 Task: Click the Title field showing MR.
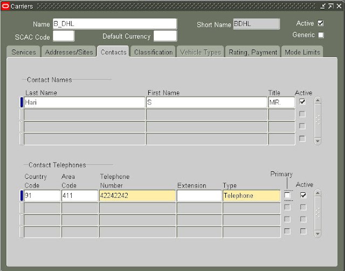tap(281, 102)
